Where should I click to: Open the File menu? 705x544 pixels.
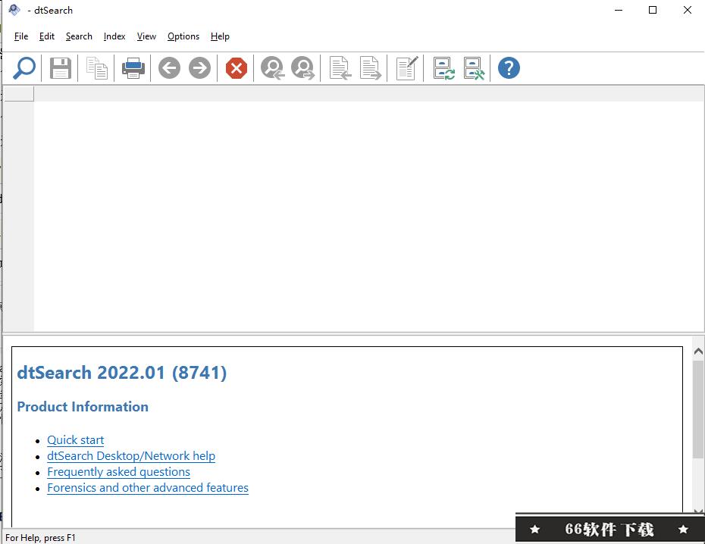[21, 36]
